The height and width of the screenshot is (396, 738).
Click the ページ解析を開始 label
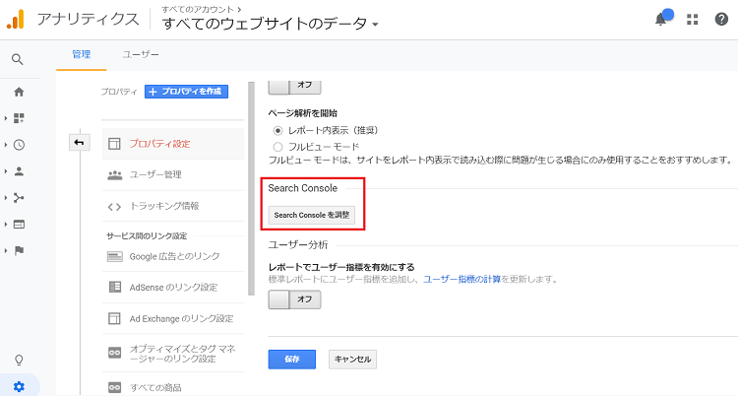click(303, 113)
